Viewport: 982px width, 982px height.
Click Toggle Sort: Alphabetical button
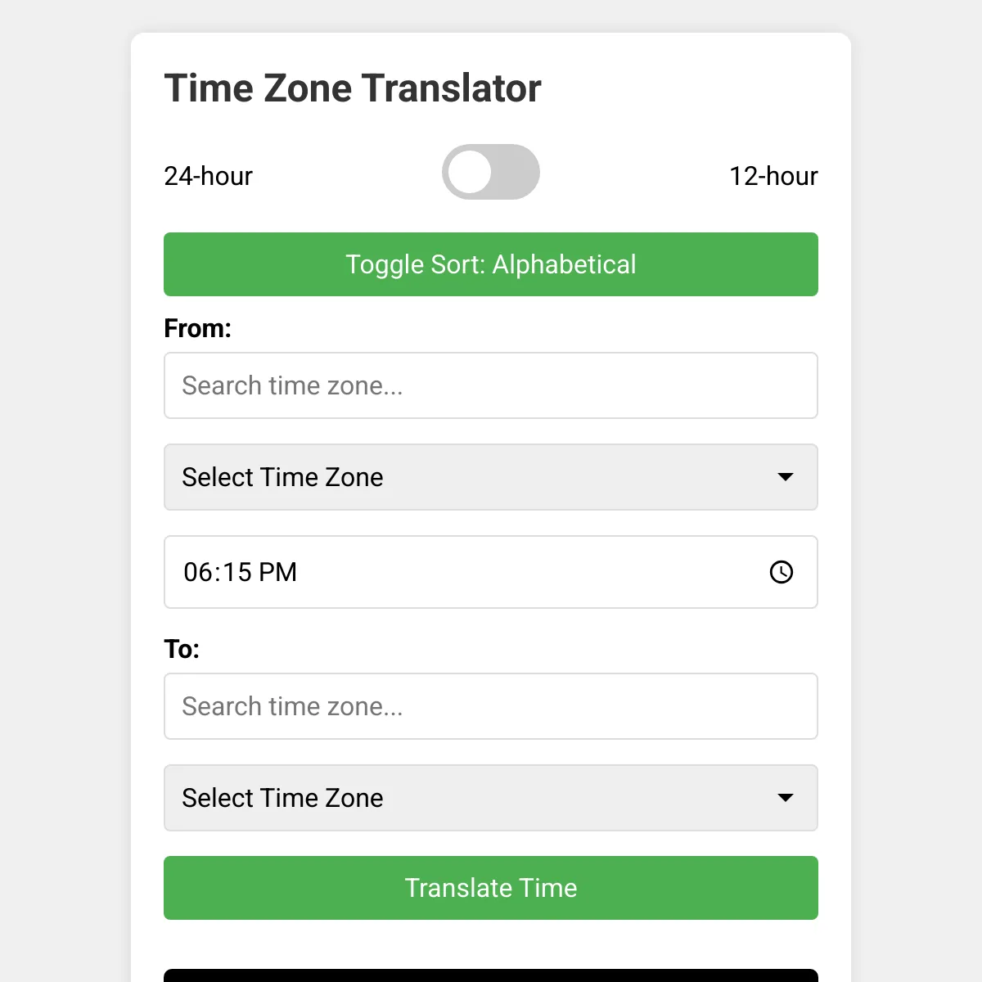point(491,264)
